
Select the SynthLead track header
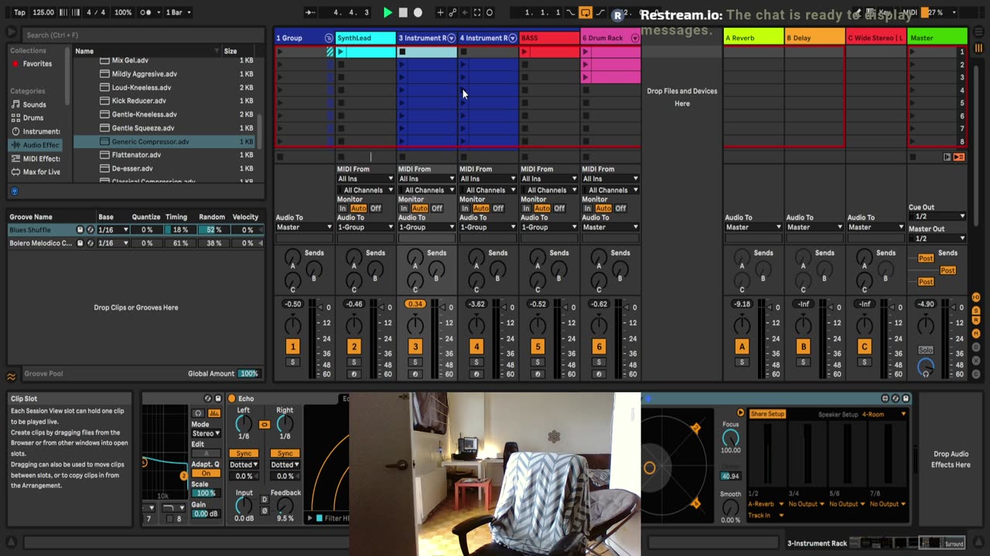click(x=365, y=38)
